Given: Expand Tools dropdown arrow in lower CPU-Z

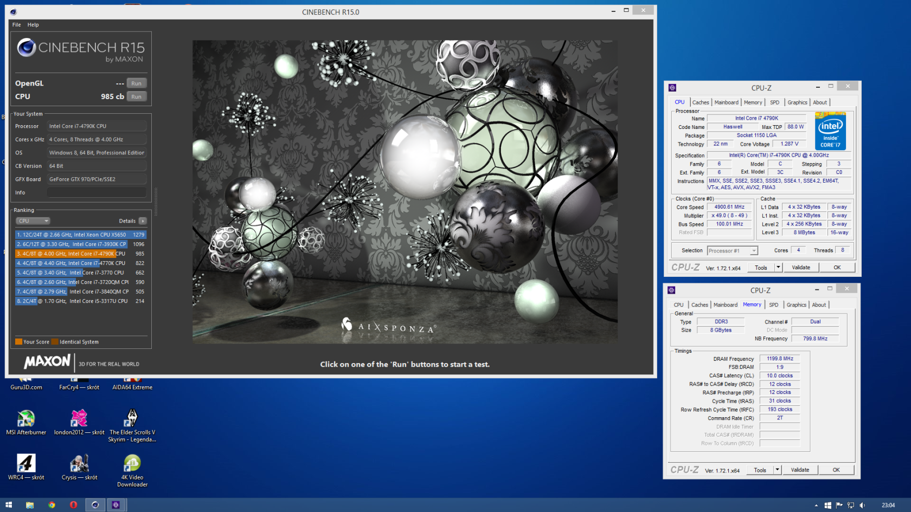Looking at the screenshot, I should [777, 470].
